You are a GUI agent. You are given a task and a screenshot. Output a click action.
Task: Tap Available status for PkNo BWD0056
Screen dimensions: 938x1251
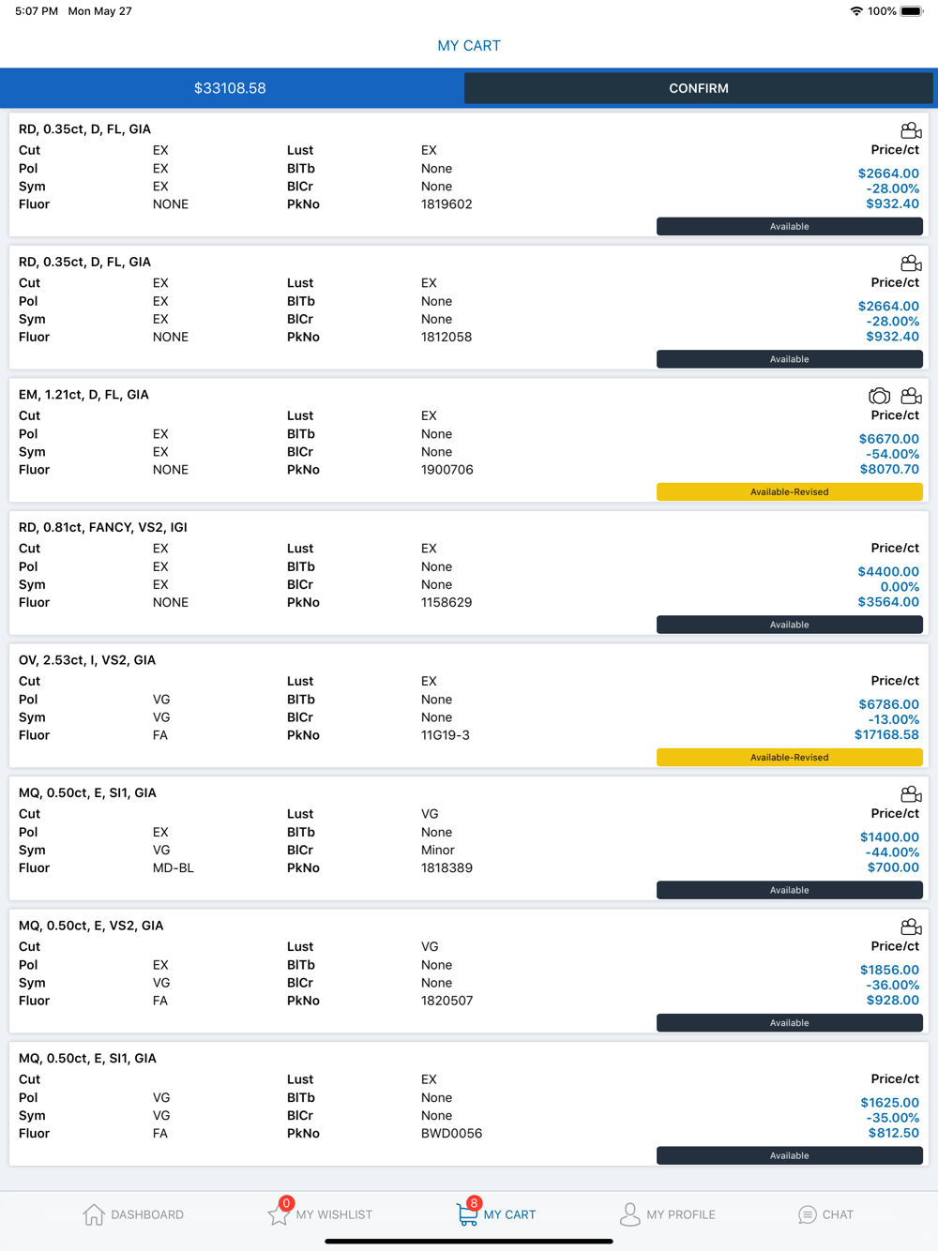tap(789, 1155)
